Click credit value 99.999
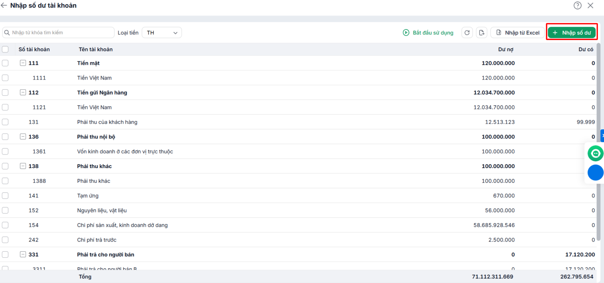The height and width of the screenshot is (283, 604). coord(586,122)
